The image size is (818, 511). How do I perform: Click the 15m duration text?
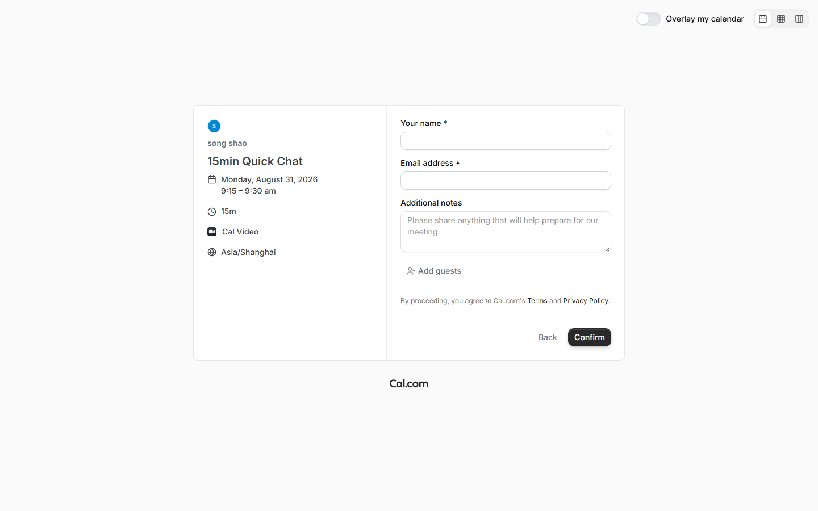[x=228, y=211]
